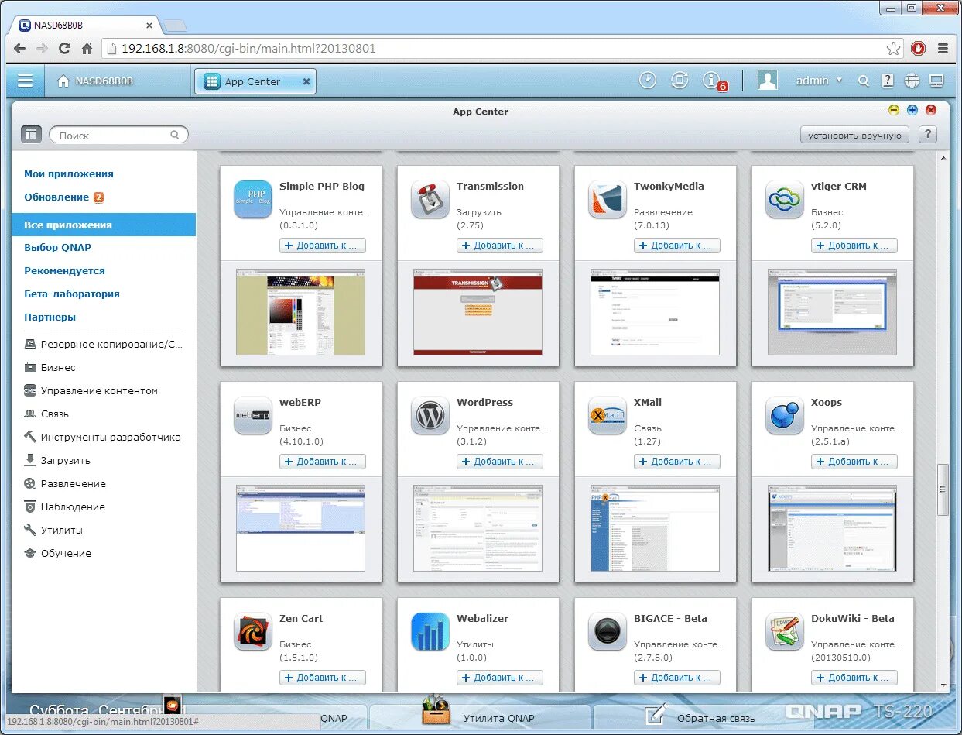
Task: Add Webalizer with Добавить button
Action: 499,678
